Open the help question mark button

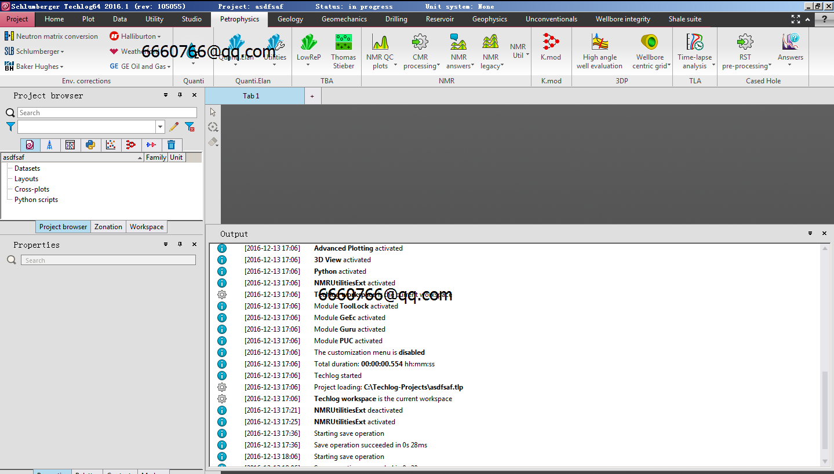coord(824,19)
